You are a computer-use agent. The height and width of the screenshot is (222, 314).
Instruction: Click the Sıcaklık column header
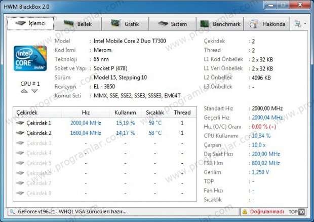(155, 113)
